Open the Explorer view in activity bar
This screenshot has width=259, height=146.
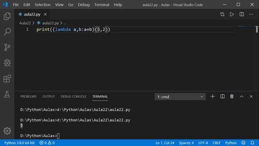[x=7, y=16]
